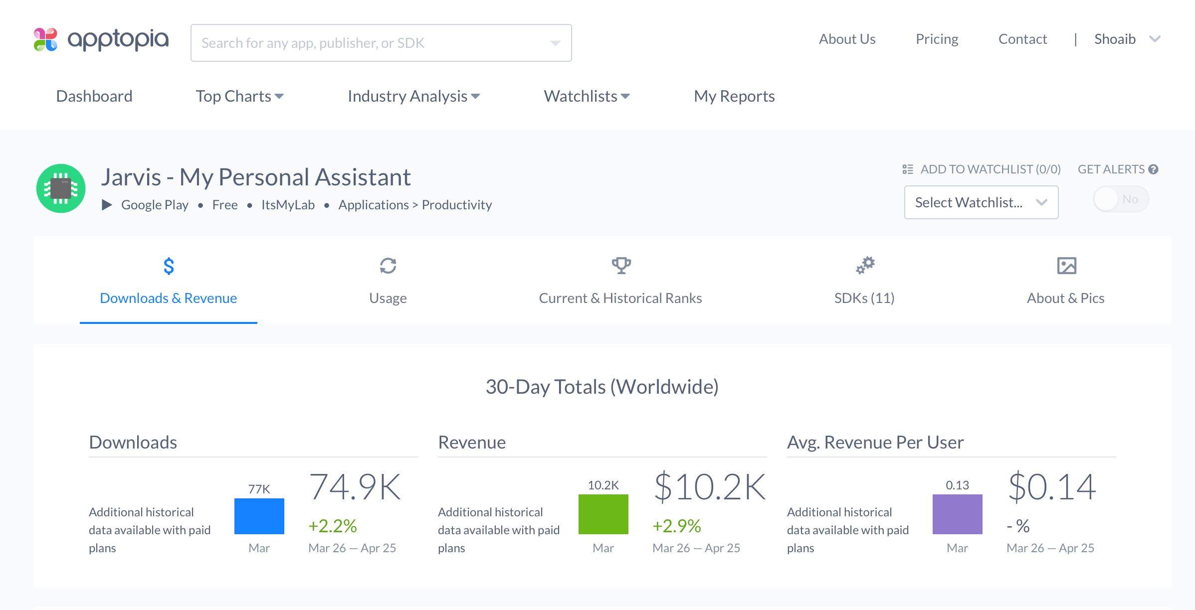1195x610 pixels.
Task: Click the Usage refresh icon
Action: click(x=388, y=267)
